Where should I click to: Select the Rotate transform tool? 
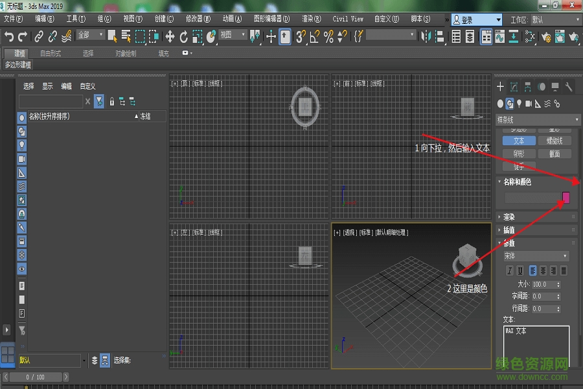point(184,36)
